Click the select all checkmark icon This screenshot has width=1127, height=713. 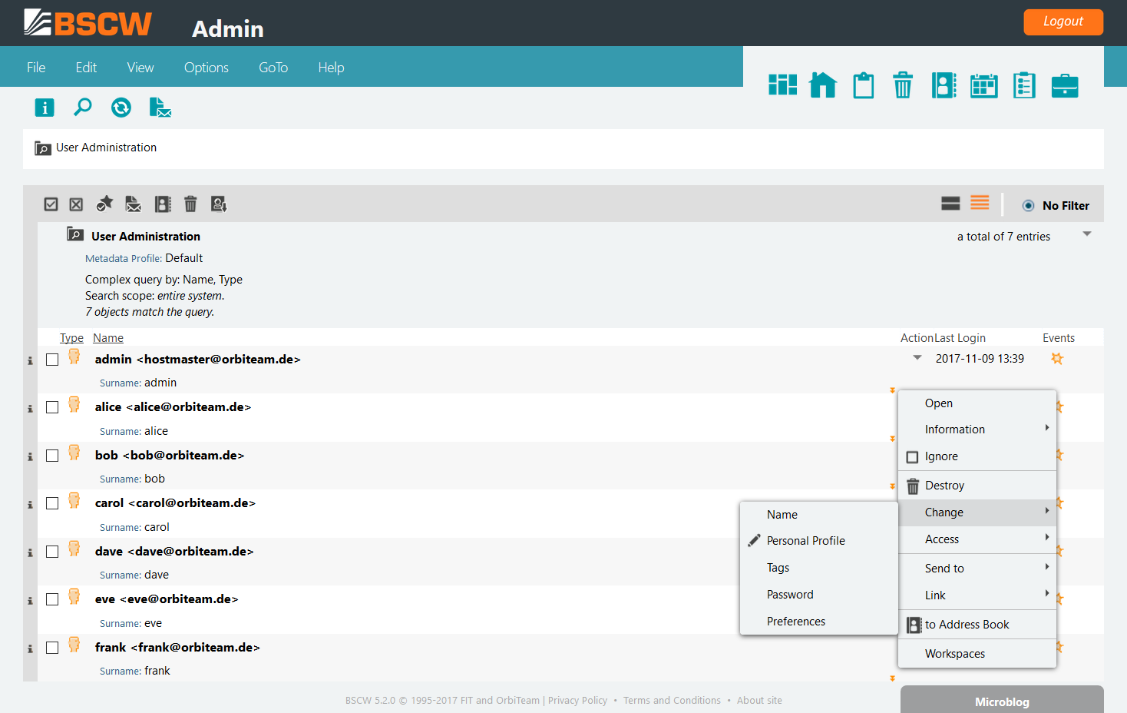pos(51,204)
